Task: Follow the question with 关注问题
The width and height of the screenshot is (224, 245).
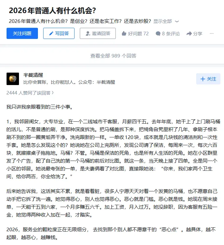Action: (22, 33)
